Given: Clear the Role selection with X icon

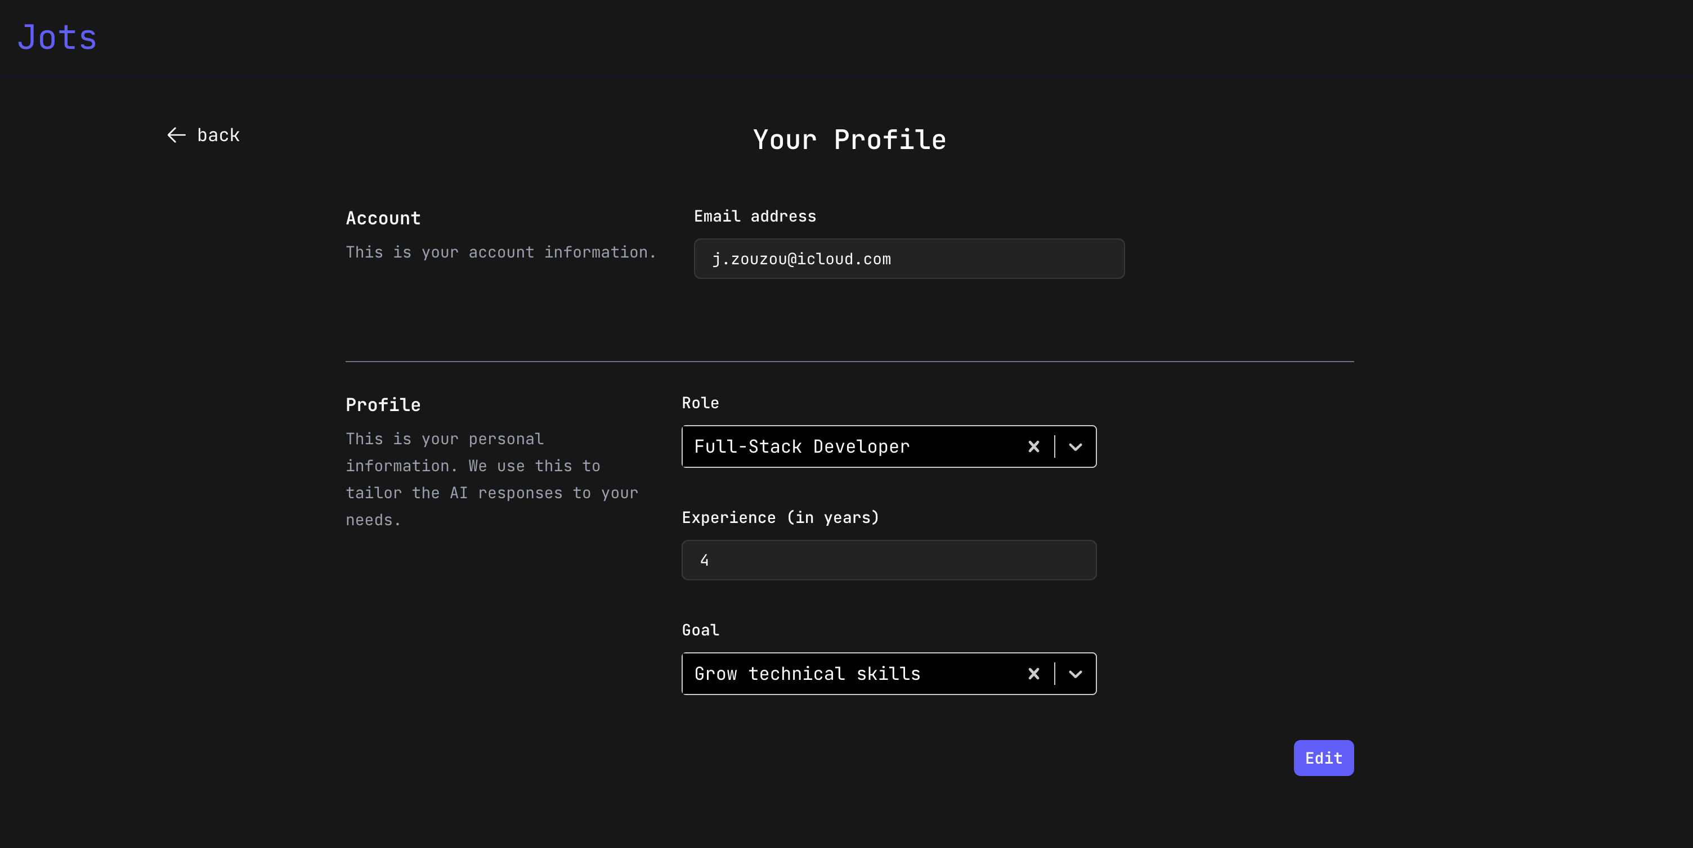Looking at the screenshot, I should pos(1033,446).
